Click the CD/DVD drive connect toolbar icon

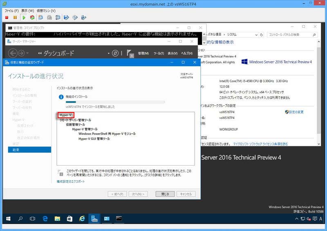[x=75, y=18]
